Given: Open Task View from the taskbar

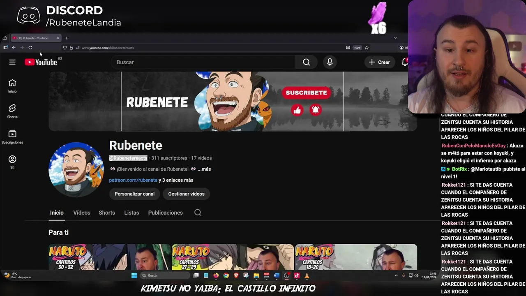Looking at the screenshot, I should point(196,275).
